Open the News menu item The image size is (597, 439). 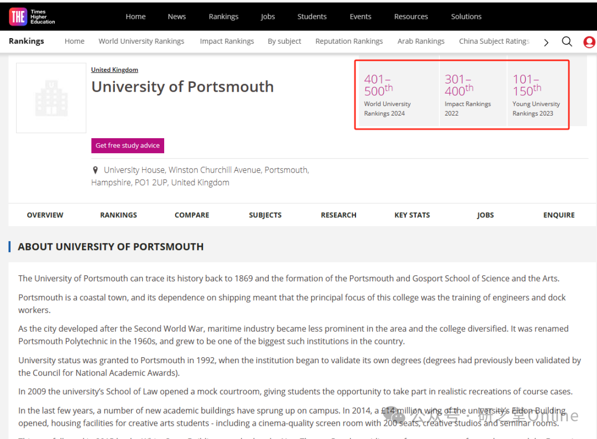[x=177, y=17]
